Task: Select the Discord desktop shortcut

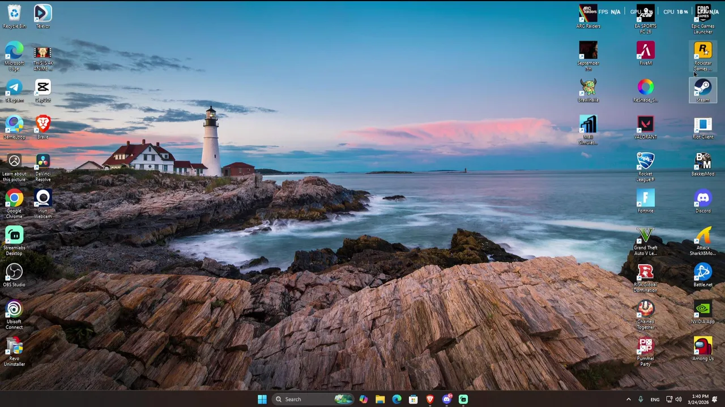Action: (x=703, y=202)
